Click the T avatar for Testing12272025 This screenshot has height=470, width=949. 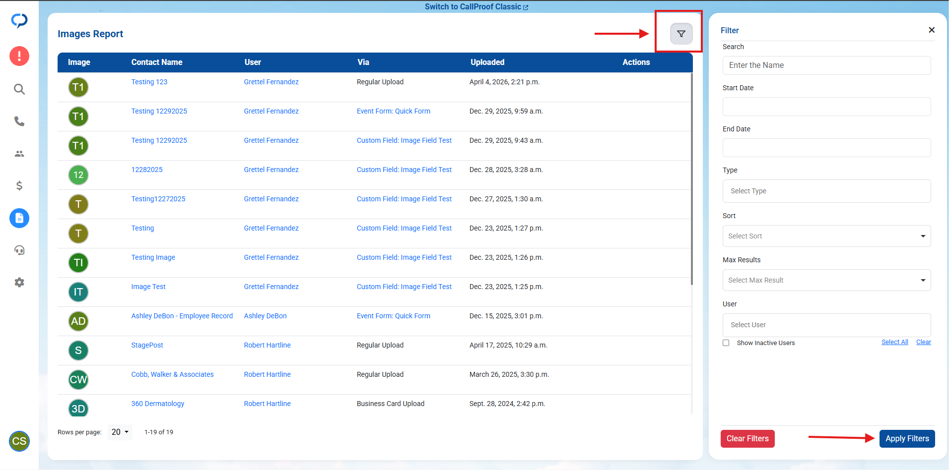(x=78, y=204)
